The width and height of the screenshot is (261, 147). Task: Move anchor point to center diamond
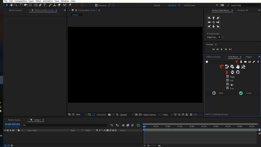[x=214, y=22]
